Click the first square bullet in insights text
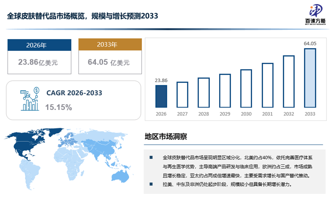The height and width of the screenshot is (201, 335). (x=151, y=157)
